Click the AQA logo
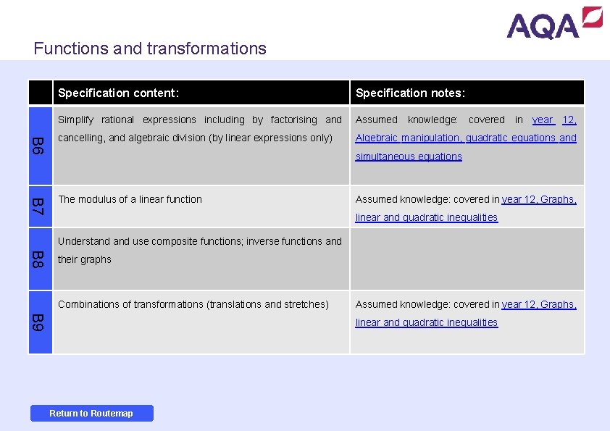This screenshot has width=610, height=431. (554, 22)
